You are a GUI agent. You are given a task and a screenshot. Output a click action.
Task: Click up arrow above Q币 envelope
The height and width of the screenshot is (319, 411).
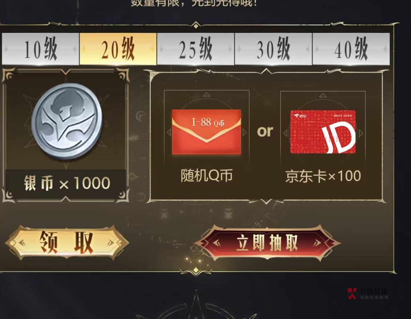click(206, 95)
